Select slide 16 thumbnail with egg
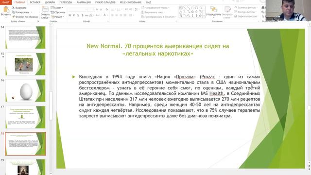Image resolution: width=311 pixels, height=175 pixels. pyautogui.click(x=25, y=91)
